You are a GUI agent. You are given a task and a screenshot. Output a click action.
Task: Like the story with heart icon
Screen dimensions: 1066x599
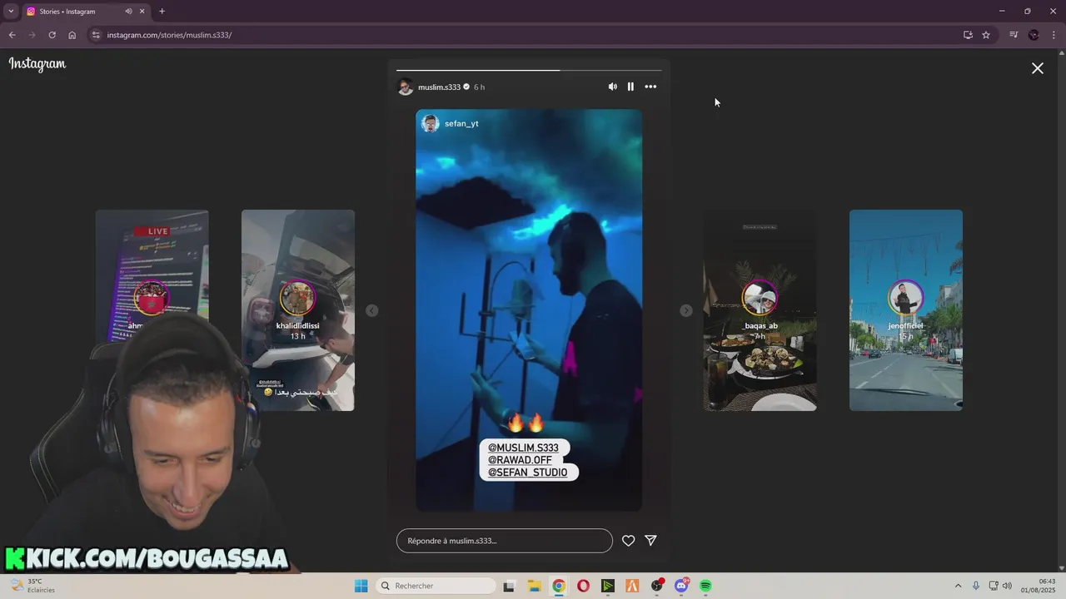click(x=629, y=541)
